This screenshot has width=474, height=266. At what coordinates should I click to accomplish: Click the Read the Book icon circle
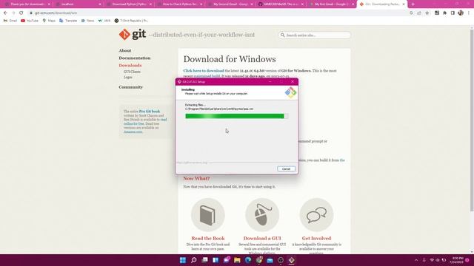pos(208,215)
